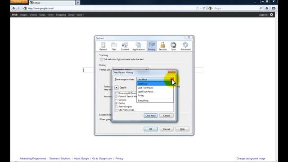Viewport: 288px width, 162px height.
Task: Open News in Google top bar
Action: (x=50, y=15)
